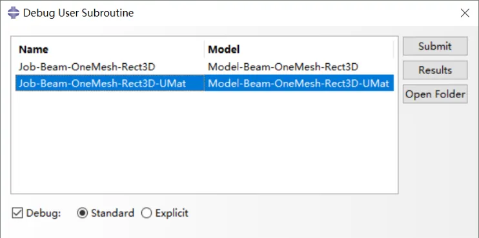Click the empty area of the job list
The height and width of the screenshot is (238, 479).
[205, 142]
